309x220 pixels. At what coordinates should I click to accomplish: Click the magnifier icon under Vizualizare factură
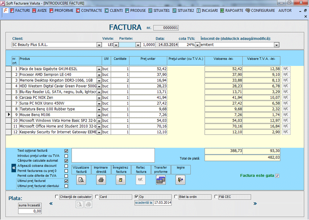[x=81, y=180]
